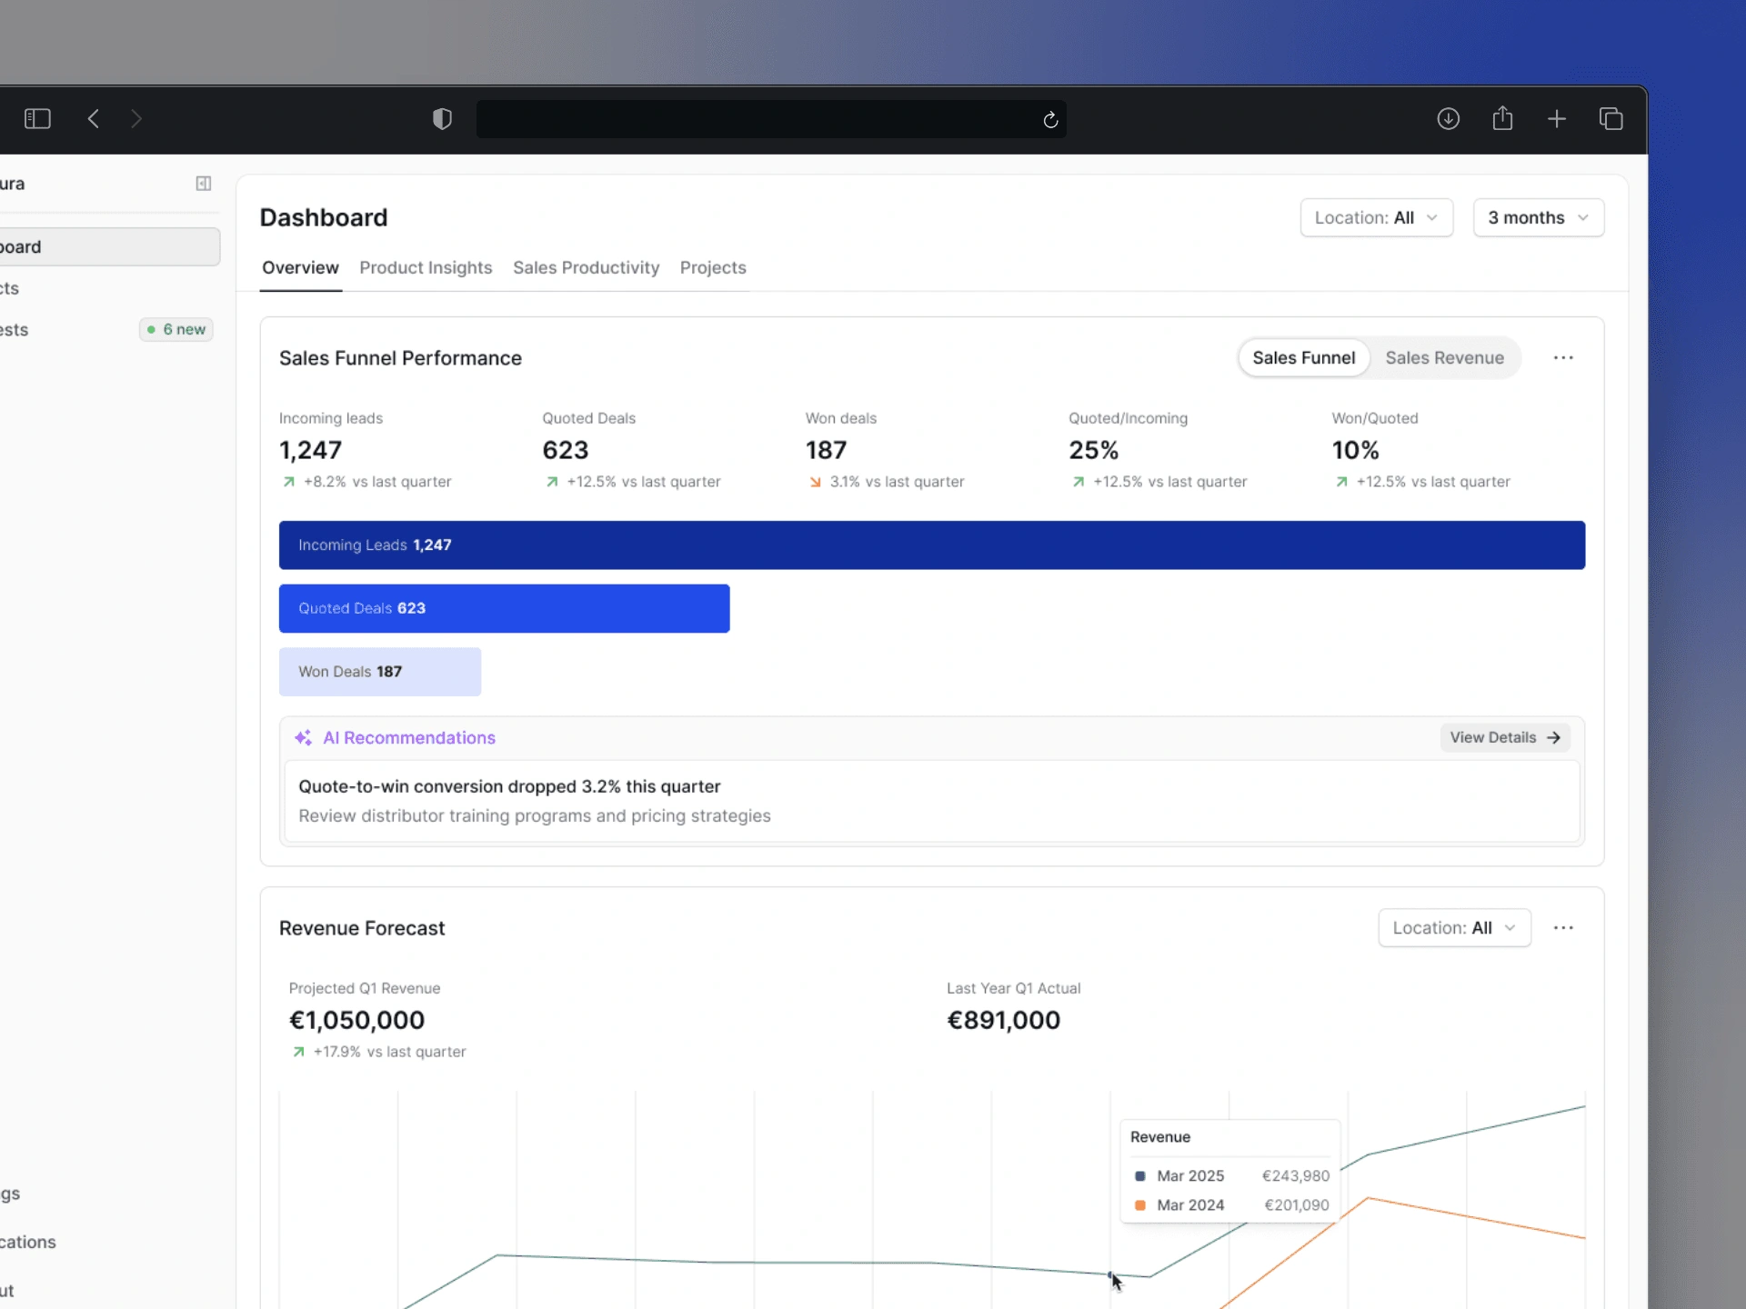1746x1309 pixels.
Task: Open the top Location: All dropdown
Action: click(1376, 218)
